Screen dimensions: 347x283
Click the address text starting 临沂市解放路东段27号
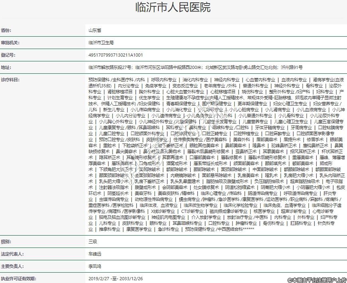195,67
